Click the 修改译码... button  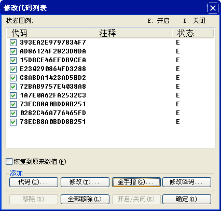click(x=187, y=182)
